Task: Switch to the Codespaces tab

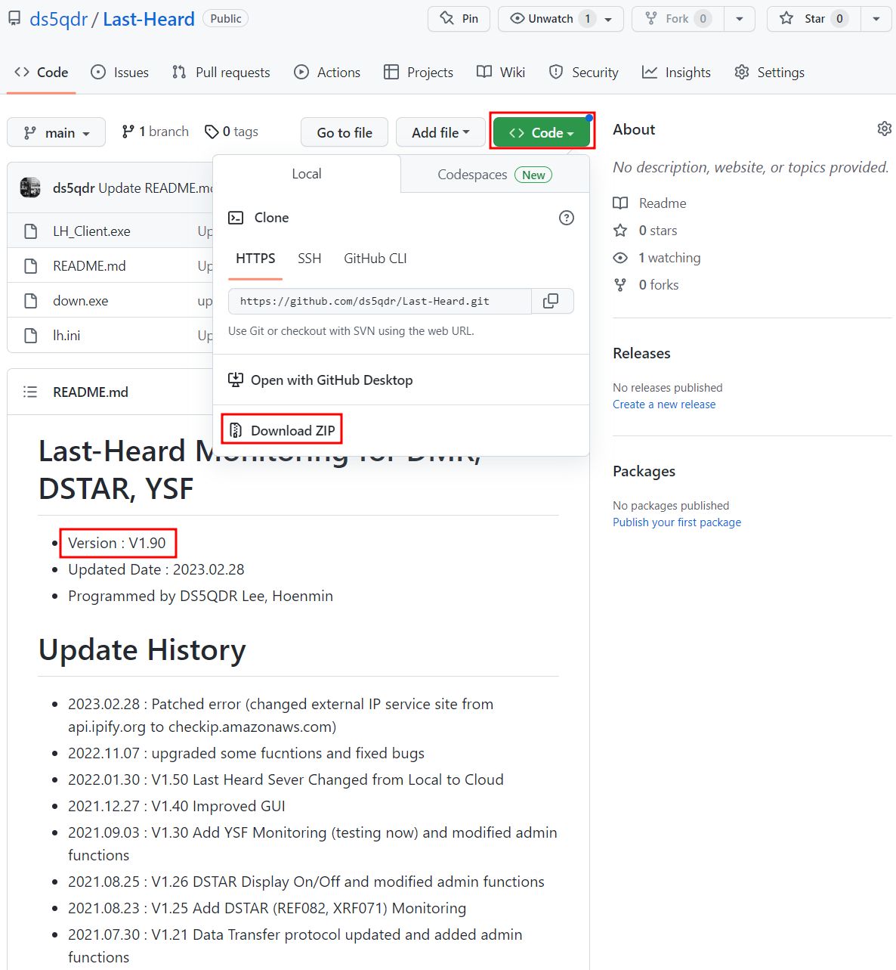Action: 495,175
